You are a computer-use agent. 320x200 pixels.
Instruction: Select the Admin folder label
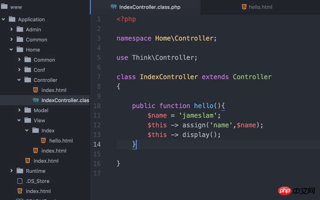pyautogui.click(x=33, y=29)
